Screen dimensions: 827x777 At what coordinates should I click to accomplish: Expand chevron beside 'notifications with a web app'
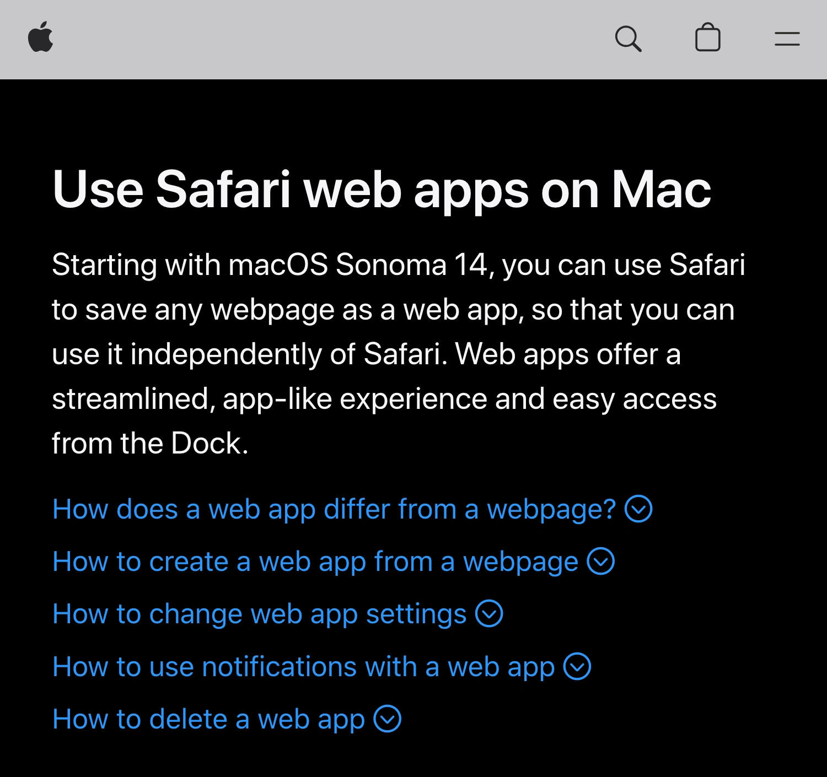pyautogui.click(x=577, y=667)
